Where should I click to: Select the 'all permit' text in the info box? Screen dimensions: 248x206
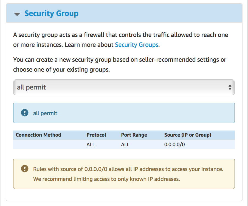(x=45, y=113)
